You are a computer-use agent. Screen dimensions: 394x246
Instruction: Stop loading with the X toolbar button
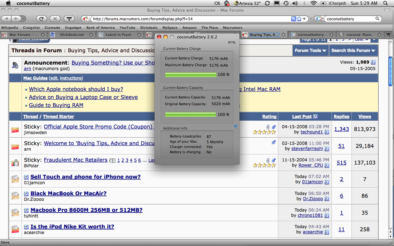coord(55,18)
